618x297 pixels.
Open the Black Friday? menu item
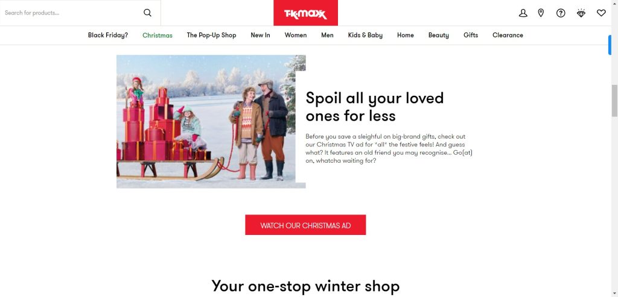point(108,35)
